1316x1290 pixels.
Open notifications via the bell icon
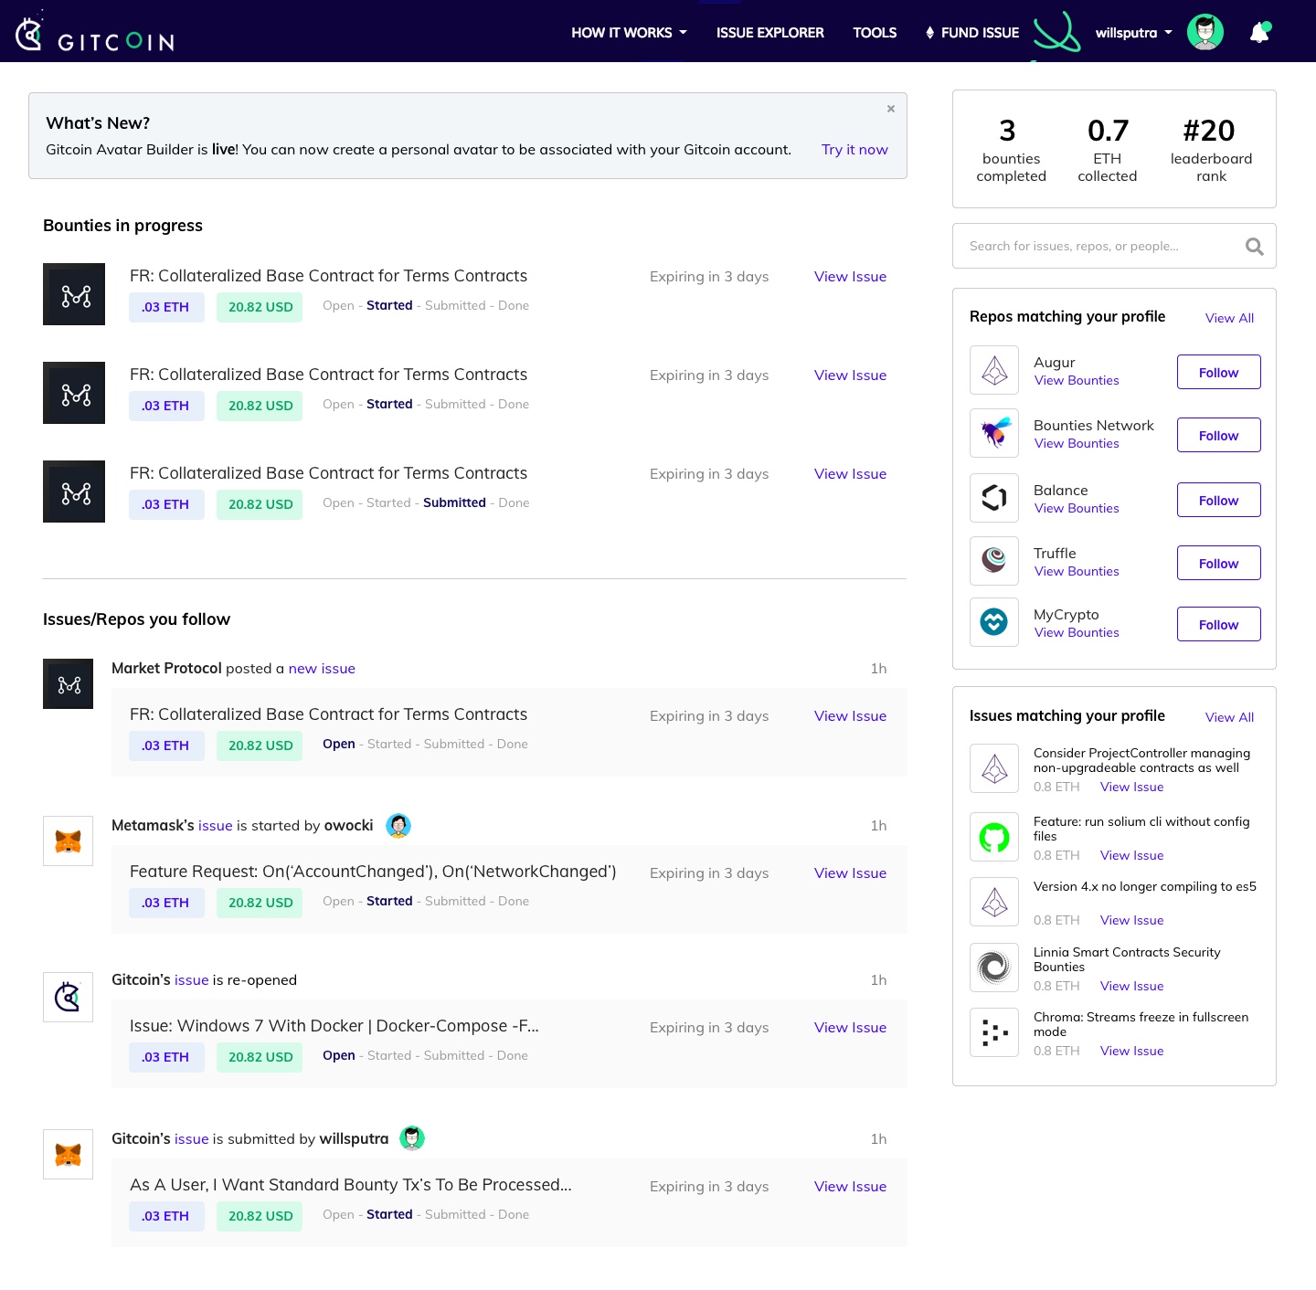coord(1259,32)
